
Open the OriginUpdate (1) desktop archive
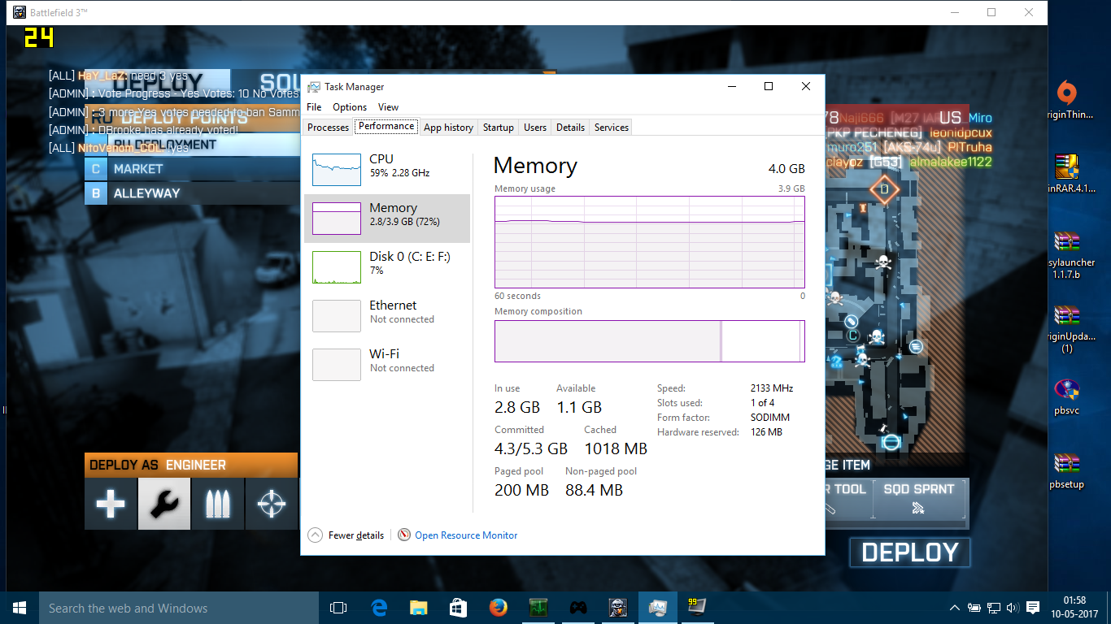pos(1067,329)
